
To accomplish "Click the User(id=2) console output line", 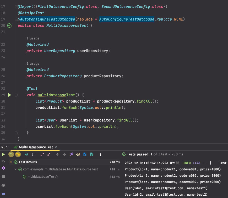I will click(166, 195).
